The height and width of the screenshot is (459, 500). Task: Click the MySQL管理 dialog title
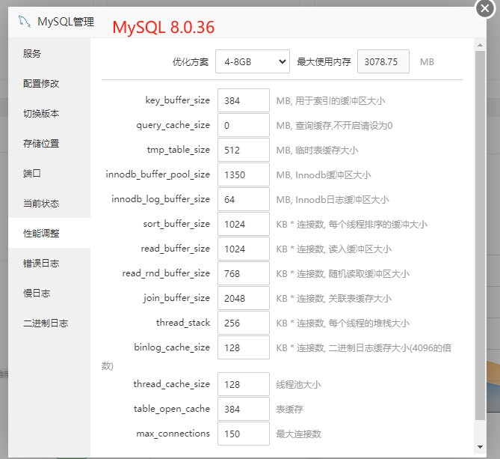[66, 22]
